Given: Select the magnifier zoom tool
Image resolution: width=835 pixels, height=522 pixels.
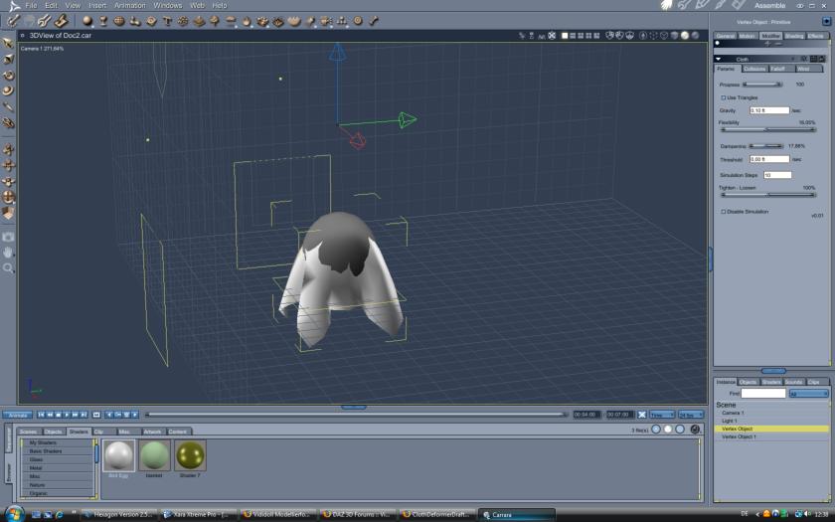Looking at the screenshot, I should click(x=8, y=267).
